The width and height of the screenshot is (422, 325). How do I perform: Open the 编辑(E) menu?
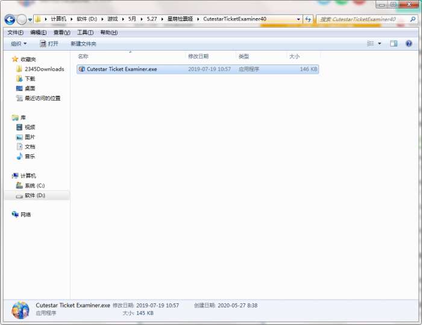point(39,33)
